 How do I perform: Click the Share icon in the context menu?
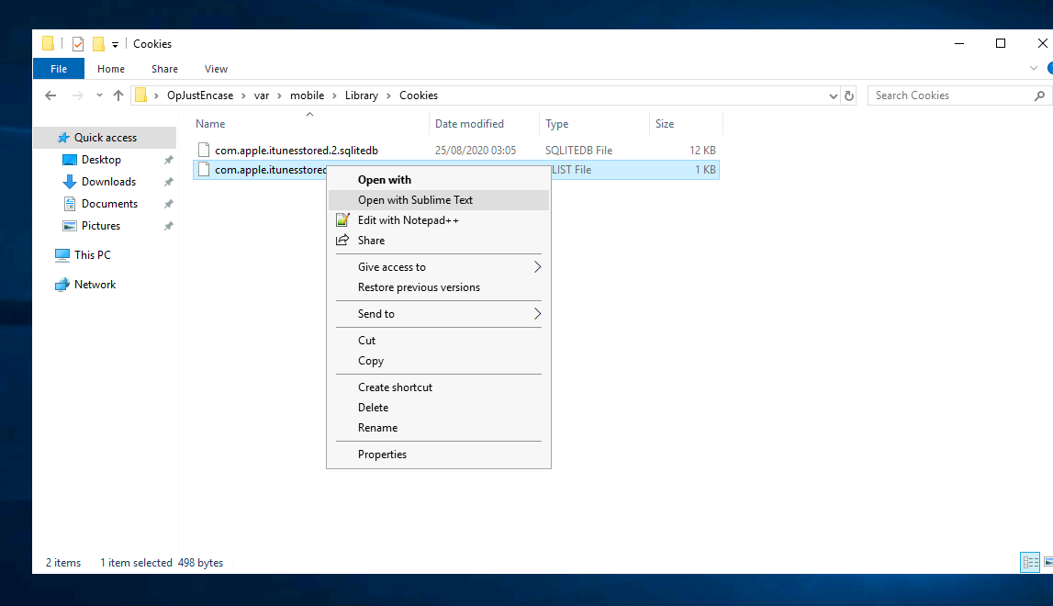click(x=342, y=241)
